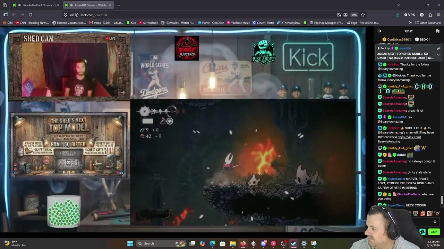Open the 123Movies bookmark
Image resolution: width=444 pixels, height=249 pixels.
pos(177,23)
